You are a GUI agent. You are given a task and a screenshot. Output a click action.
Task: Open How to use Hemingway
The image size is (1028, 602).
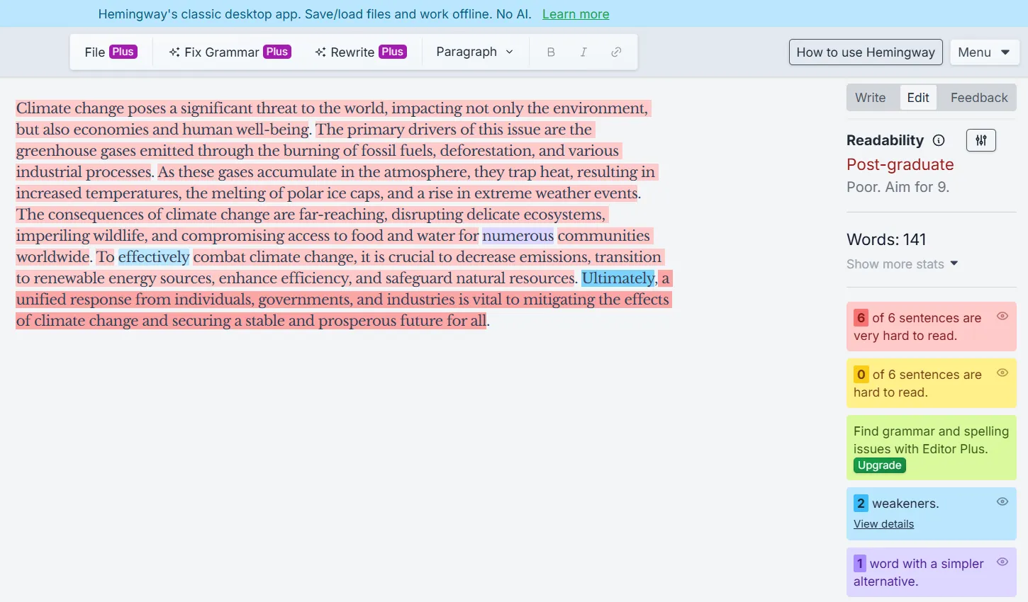[865, 52]
